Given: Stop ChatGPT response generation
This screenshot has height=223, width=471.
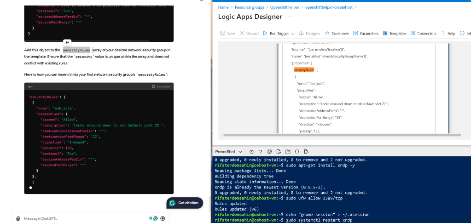Looking at the screenshot, I should pos(163,218).
